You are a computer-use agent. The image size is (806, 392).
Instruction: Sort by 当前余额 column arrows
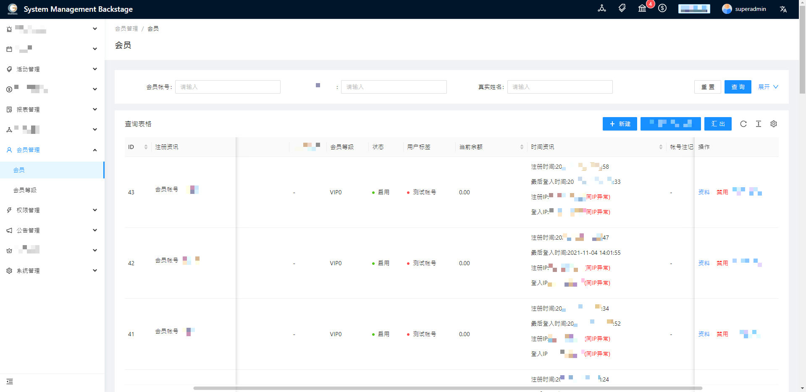[x=522, y=147]
